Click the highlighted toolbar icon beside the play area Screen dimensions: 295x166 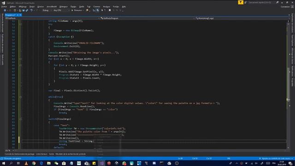97,10
